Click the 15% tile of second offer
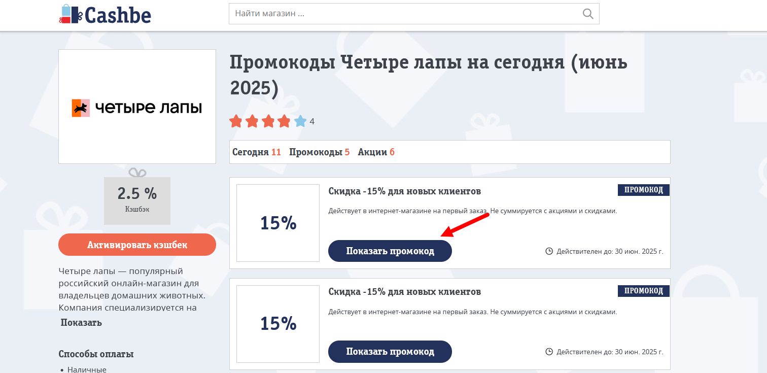Viewport: 767px width, 373px height. coord(278,323)
